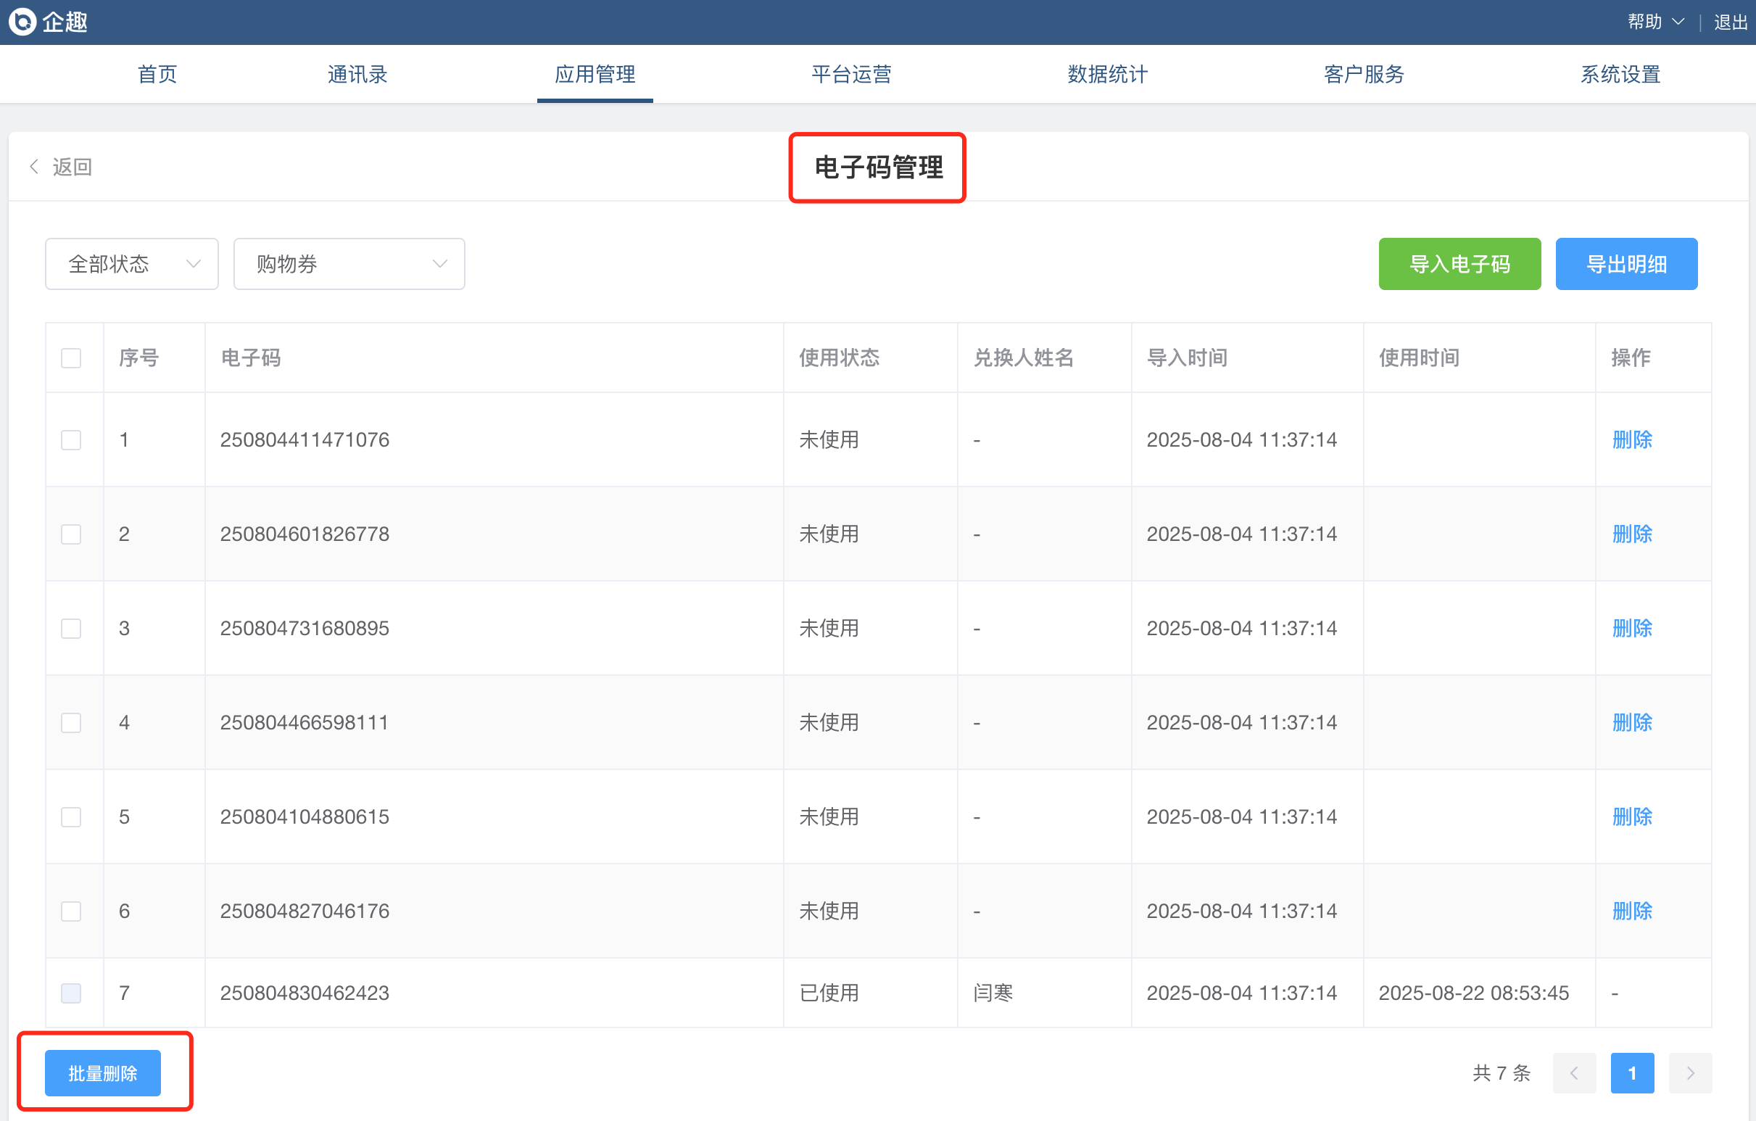Select page 1 in pagination

pos(1631,1073)
